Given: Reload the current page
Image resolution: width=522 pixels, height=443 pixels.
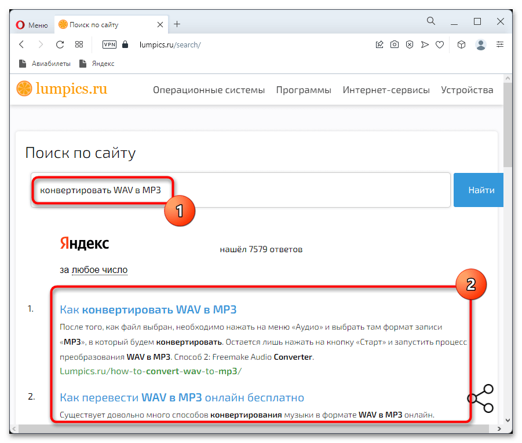Looking at the screenshot, I should [60, 44].
